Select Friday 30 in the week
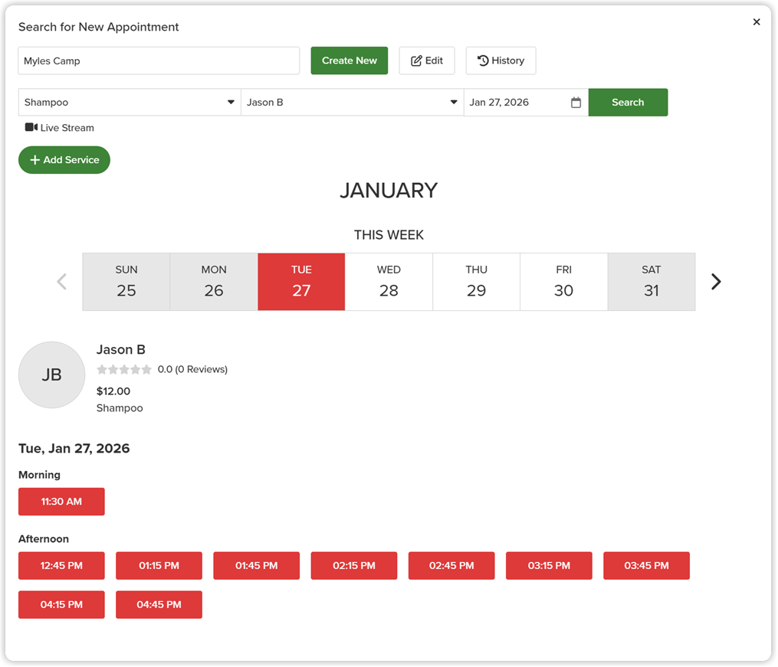 (x=563, y=282)
